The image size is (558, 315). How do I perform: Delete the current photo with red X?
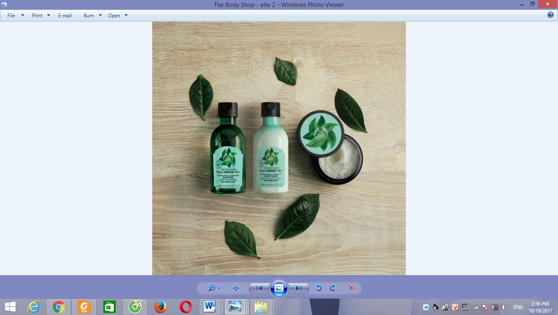351,288
